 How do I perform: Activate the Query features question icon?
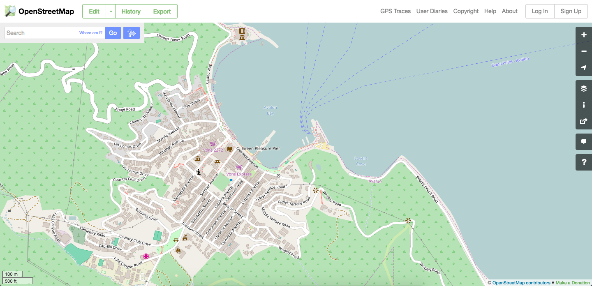(583, 162)
